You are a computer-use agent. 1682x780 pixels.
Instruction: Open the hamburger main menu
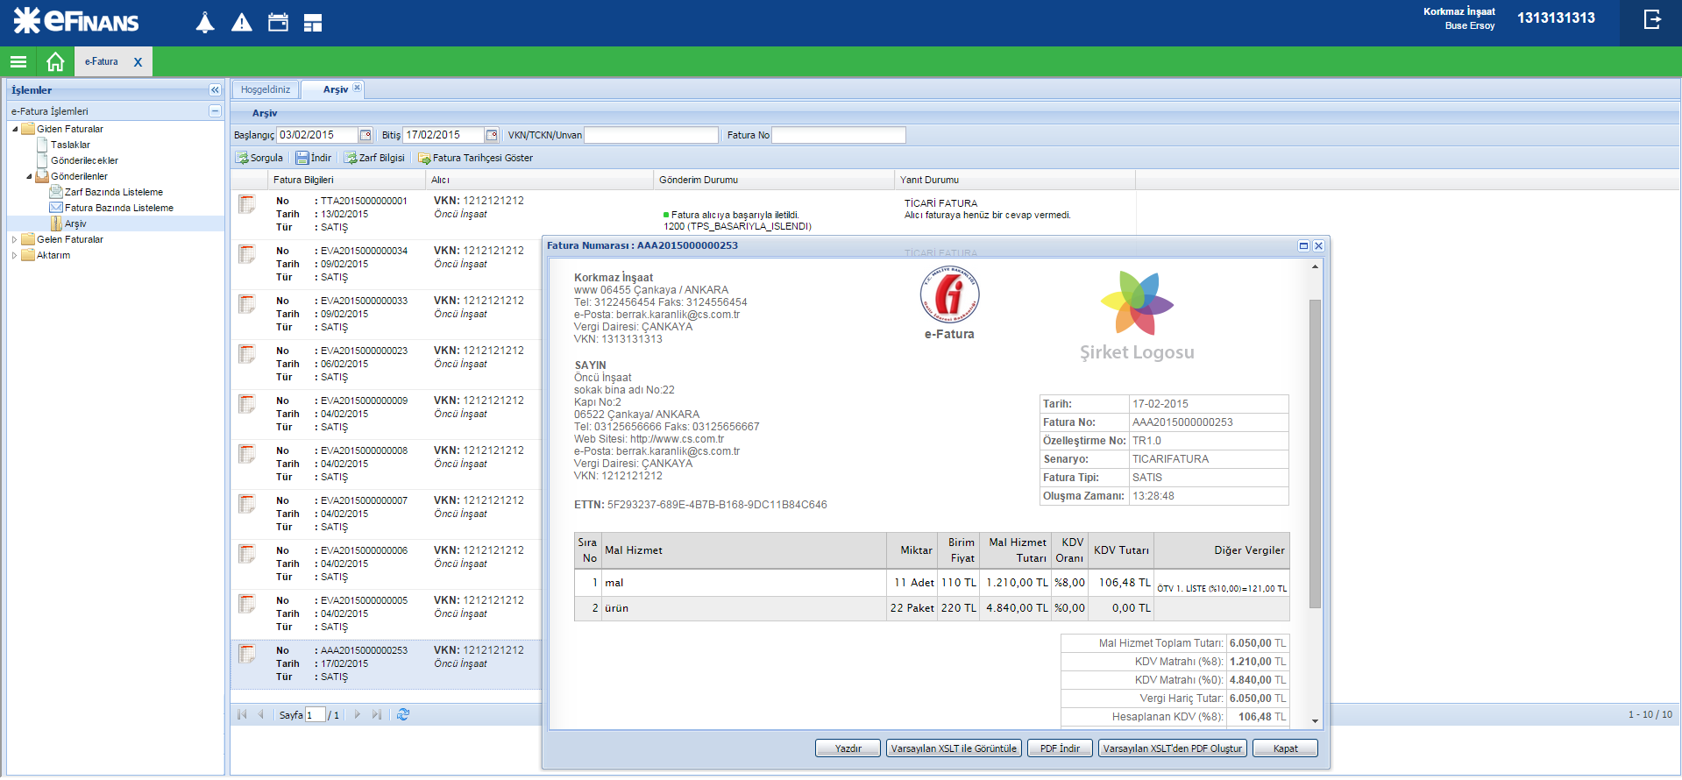[18, 62]
